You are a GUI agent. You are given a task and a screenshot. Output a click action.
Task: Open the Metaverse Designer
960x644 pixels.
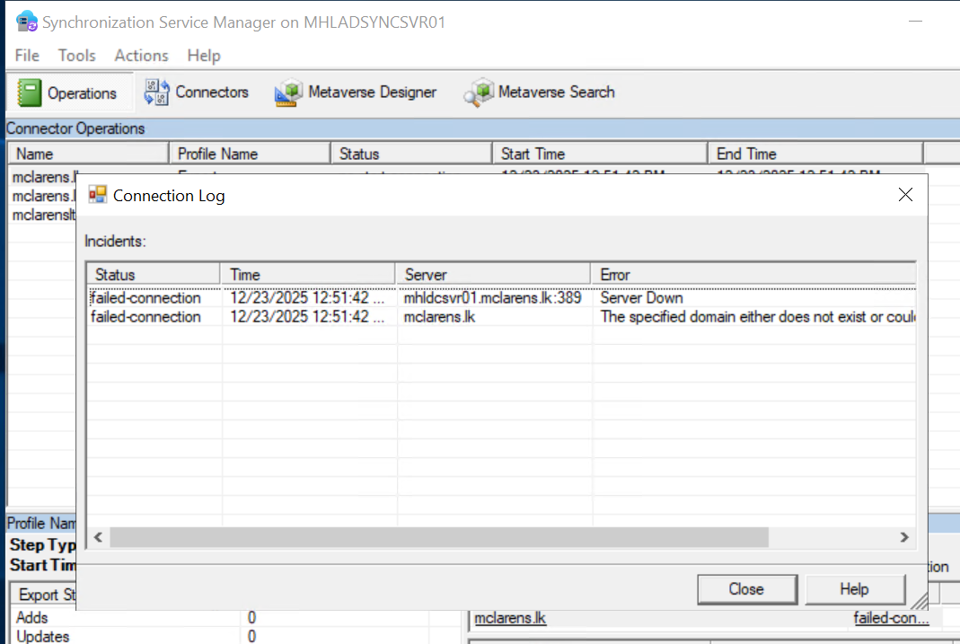click(357, 93)
